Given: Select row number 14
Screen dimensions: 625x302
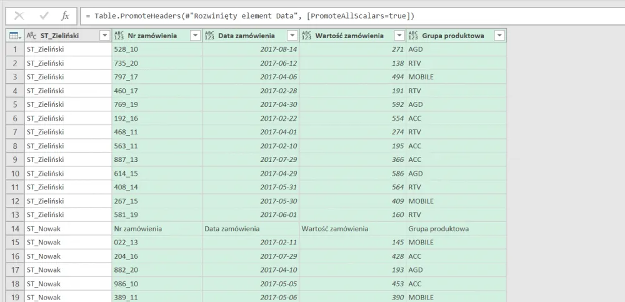Looking at the screenshot, I should [x=15, y=229].
